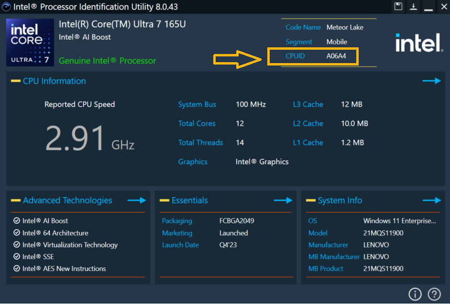The height and width of the screenshot is (305, 450).
Task: Click the app icon in title bar
Action: point(6,7)
